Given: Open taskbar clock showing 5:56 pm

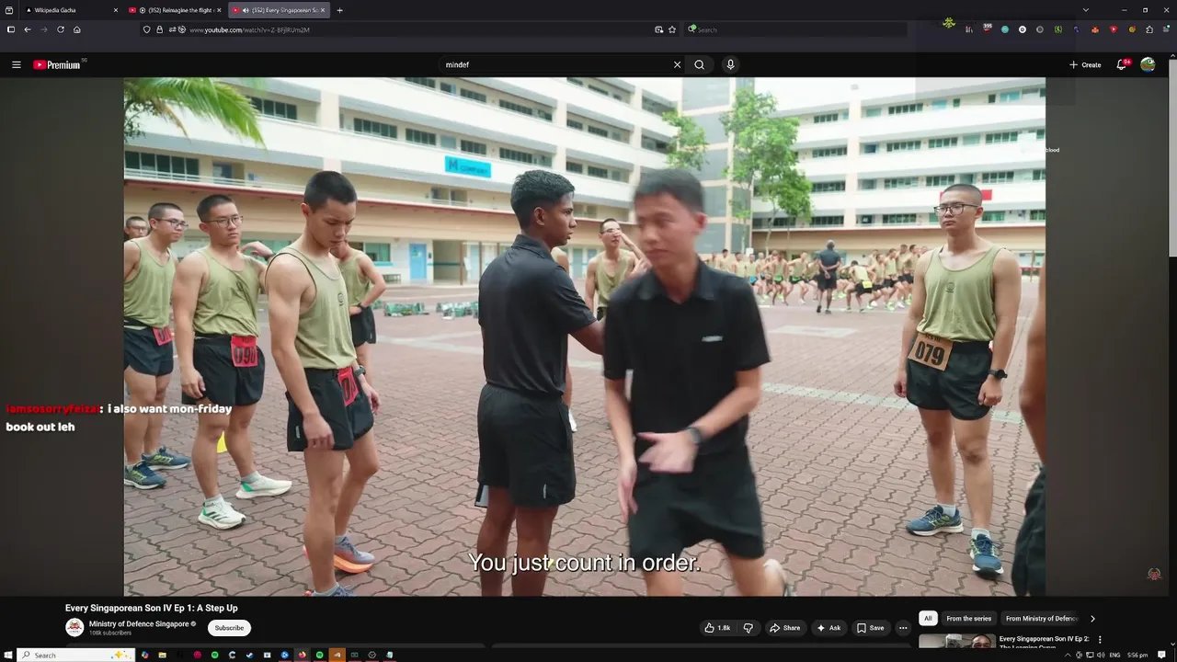Looking at the screenshot, I should click(1137, 655).
